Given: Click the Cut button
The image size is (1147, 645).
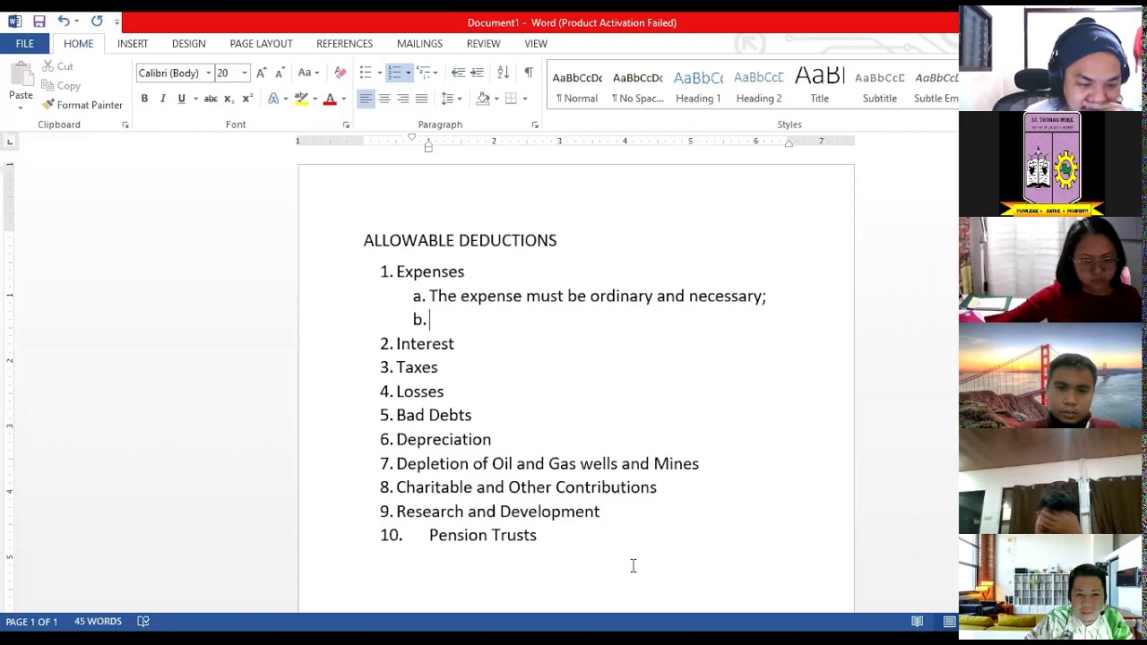Looking at the screenshot, I should pyautogui.click(x=56, y=66).
